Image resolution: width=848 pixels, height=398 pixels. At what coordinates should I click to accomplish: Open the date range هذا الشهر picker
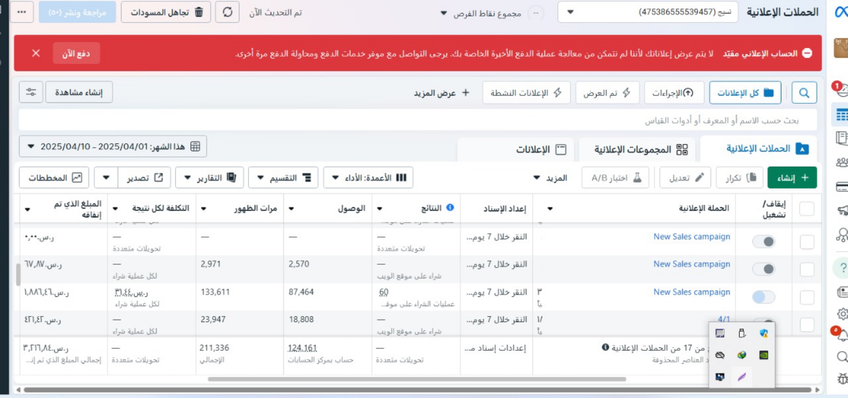pyautogui.click(x=113, y=146)
